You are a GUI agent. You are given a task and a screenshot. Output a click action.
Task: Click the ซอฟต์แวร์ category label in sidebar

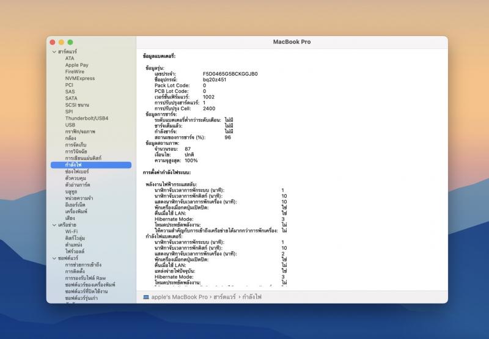pyautogui.click(x=68, y=258)
